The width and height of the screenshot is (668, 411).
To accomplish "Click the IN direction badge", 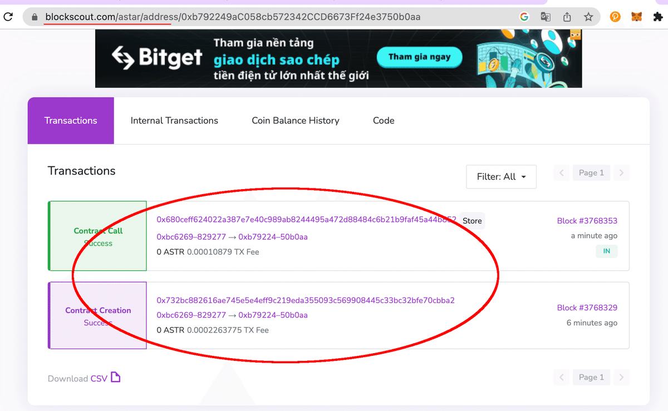I will [x=607, y=251].
